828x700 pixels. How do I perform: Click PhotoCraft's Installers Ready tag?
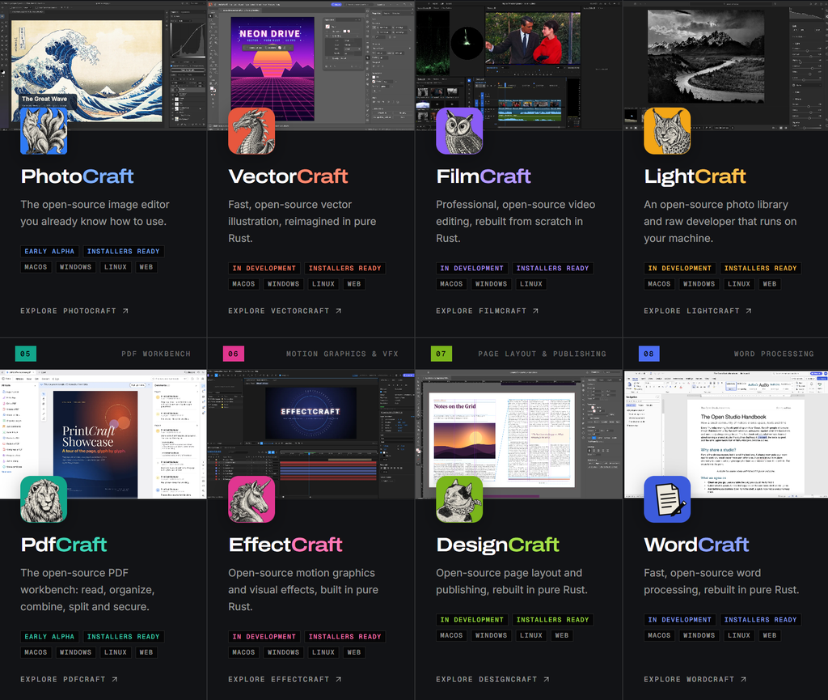[x=123, y=252]
